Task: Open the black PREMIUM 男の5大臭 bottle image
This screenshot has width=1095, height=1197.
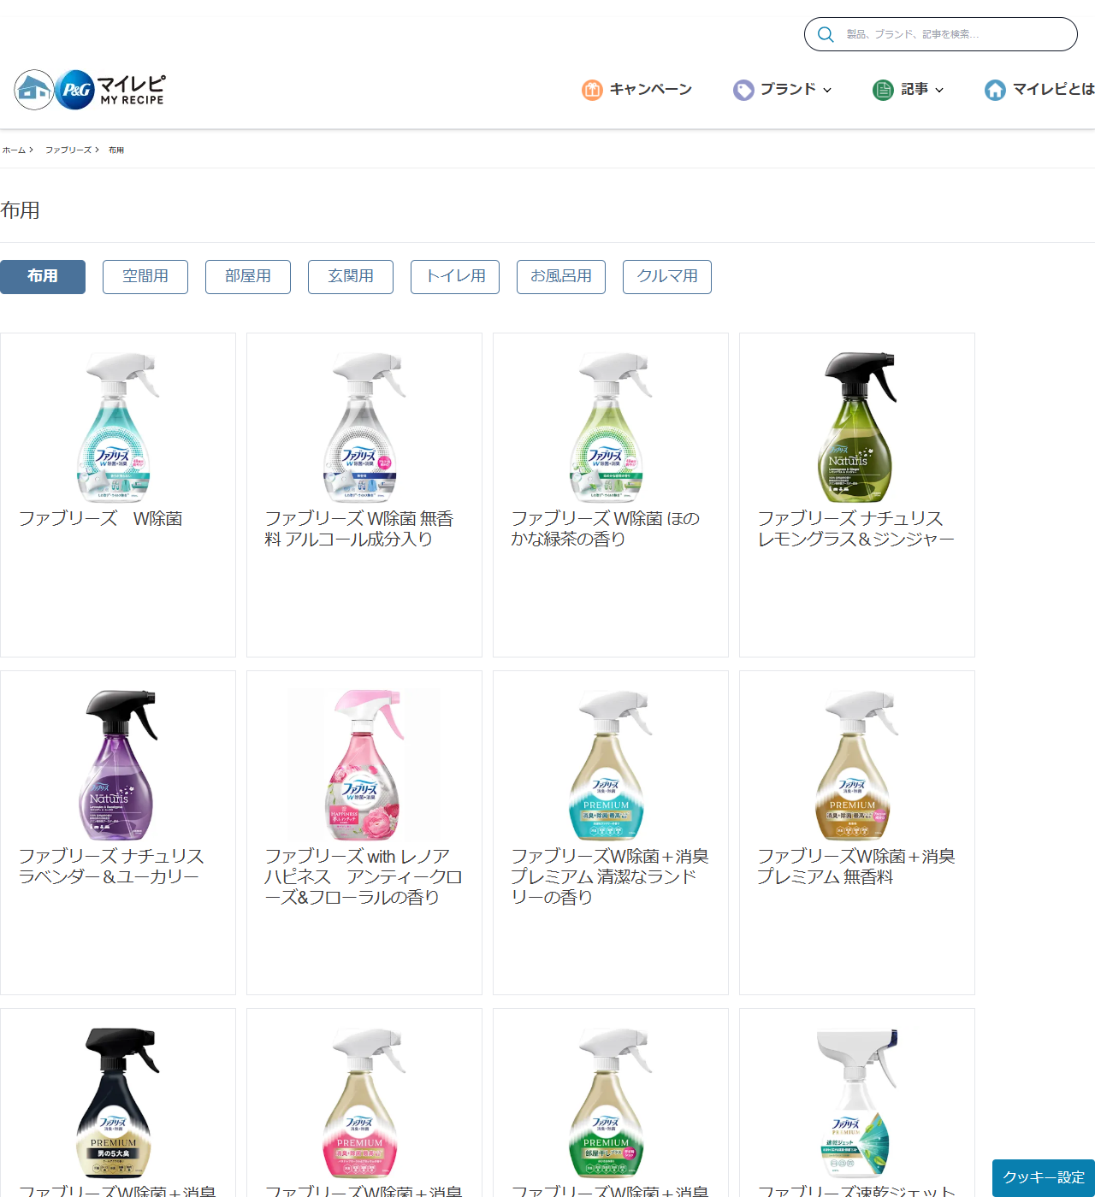Action: pyautogui.click(x=118, y=1103)
